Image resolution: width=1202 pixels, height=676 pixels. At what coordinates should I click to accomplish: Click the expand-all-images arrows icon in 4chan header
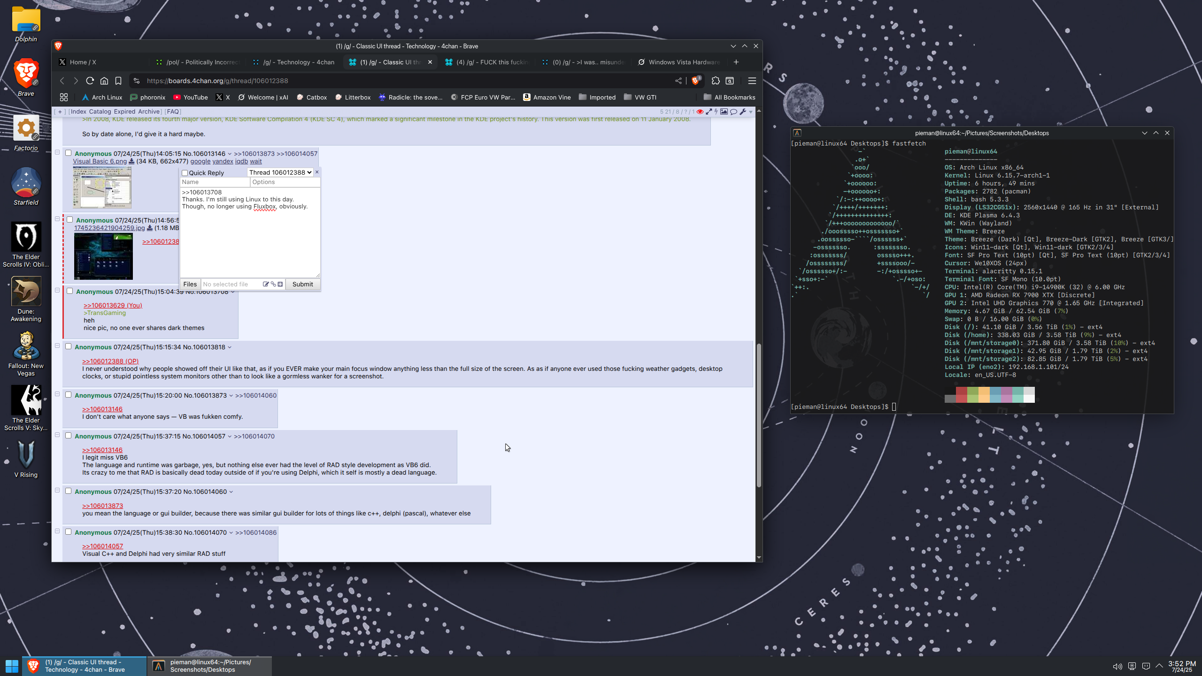pos(709,112)
